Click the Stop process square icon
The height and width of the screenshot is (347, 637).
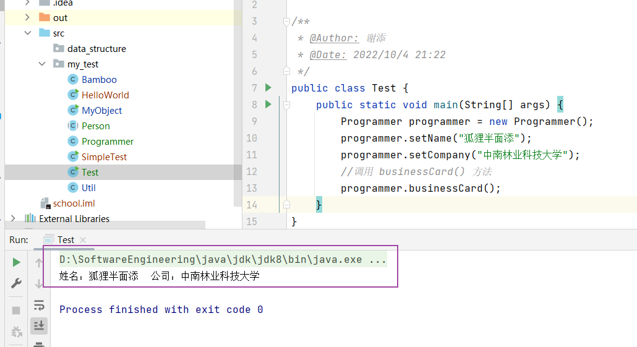click(x=16, y=311)
